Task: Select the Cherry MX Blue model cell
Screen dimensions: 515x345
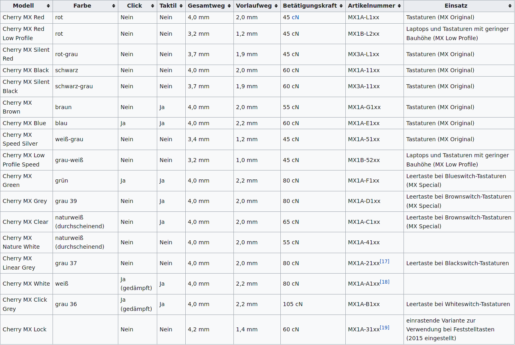Action: 24,123
